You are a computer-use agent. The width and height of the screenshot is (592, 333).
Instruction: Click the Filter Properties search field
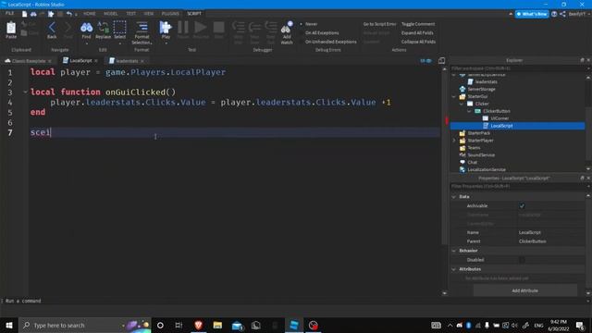pos(517,186)
